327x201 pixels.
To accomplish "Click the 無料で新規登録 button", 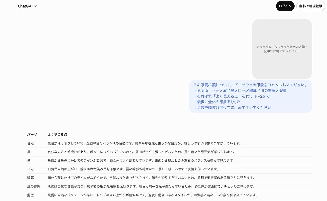I will tap(310, 6).
